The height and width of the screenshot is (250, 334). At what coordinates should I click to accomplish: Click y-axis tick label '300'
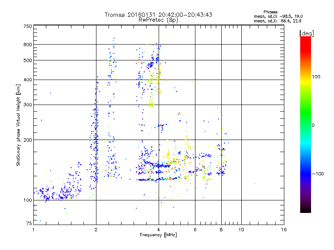(28, 105)
